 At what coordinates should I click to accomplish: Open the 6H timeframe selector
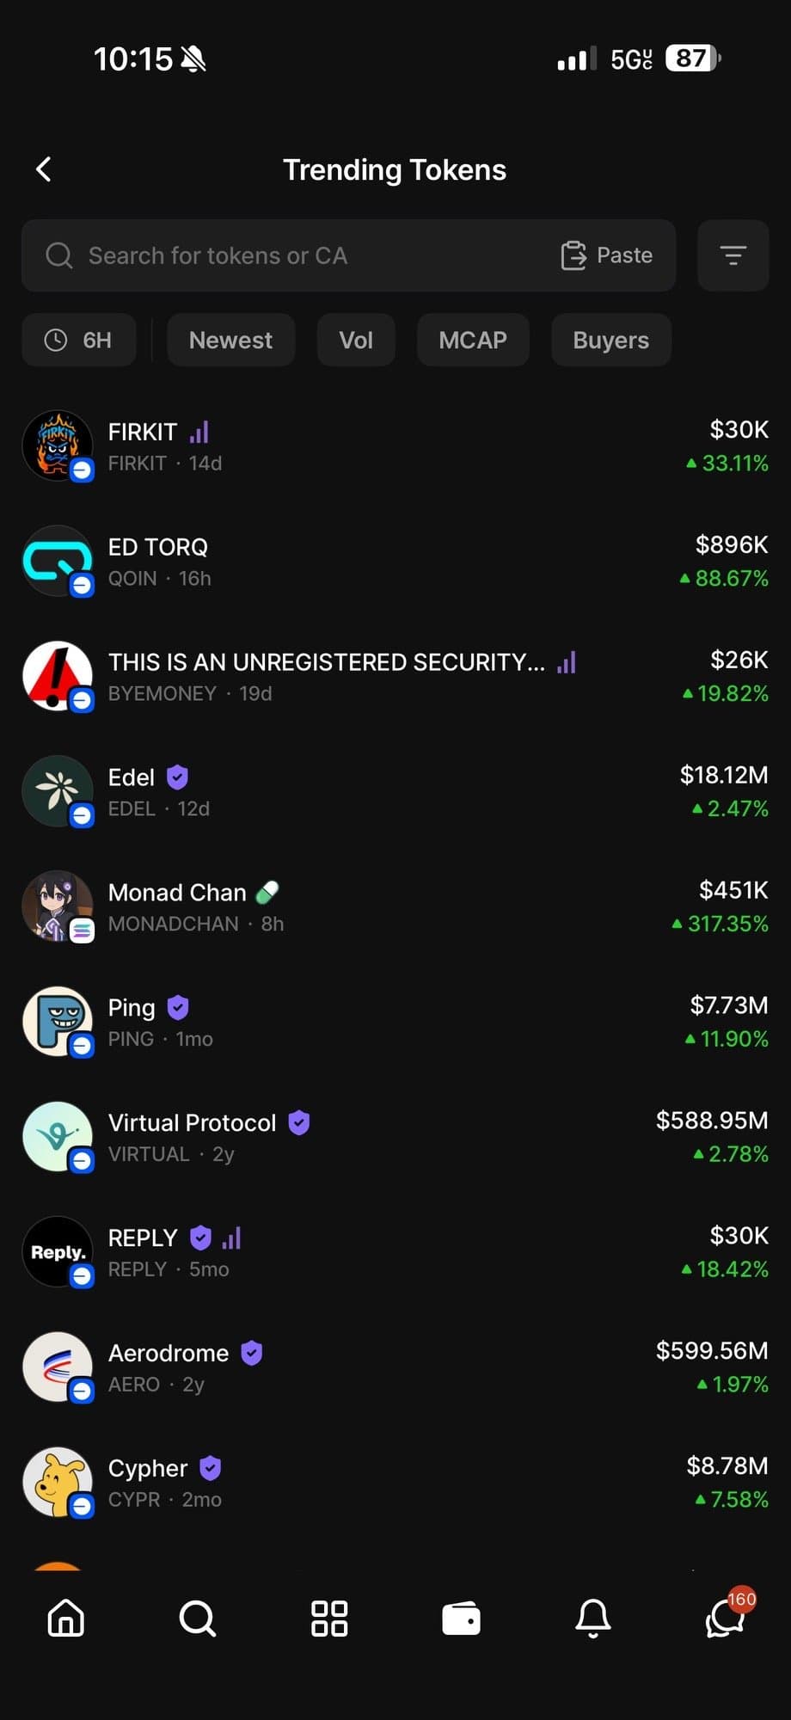(79, 341)
